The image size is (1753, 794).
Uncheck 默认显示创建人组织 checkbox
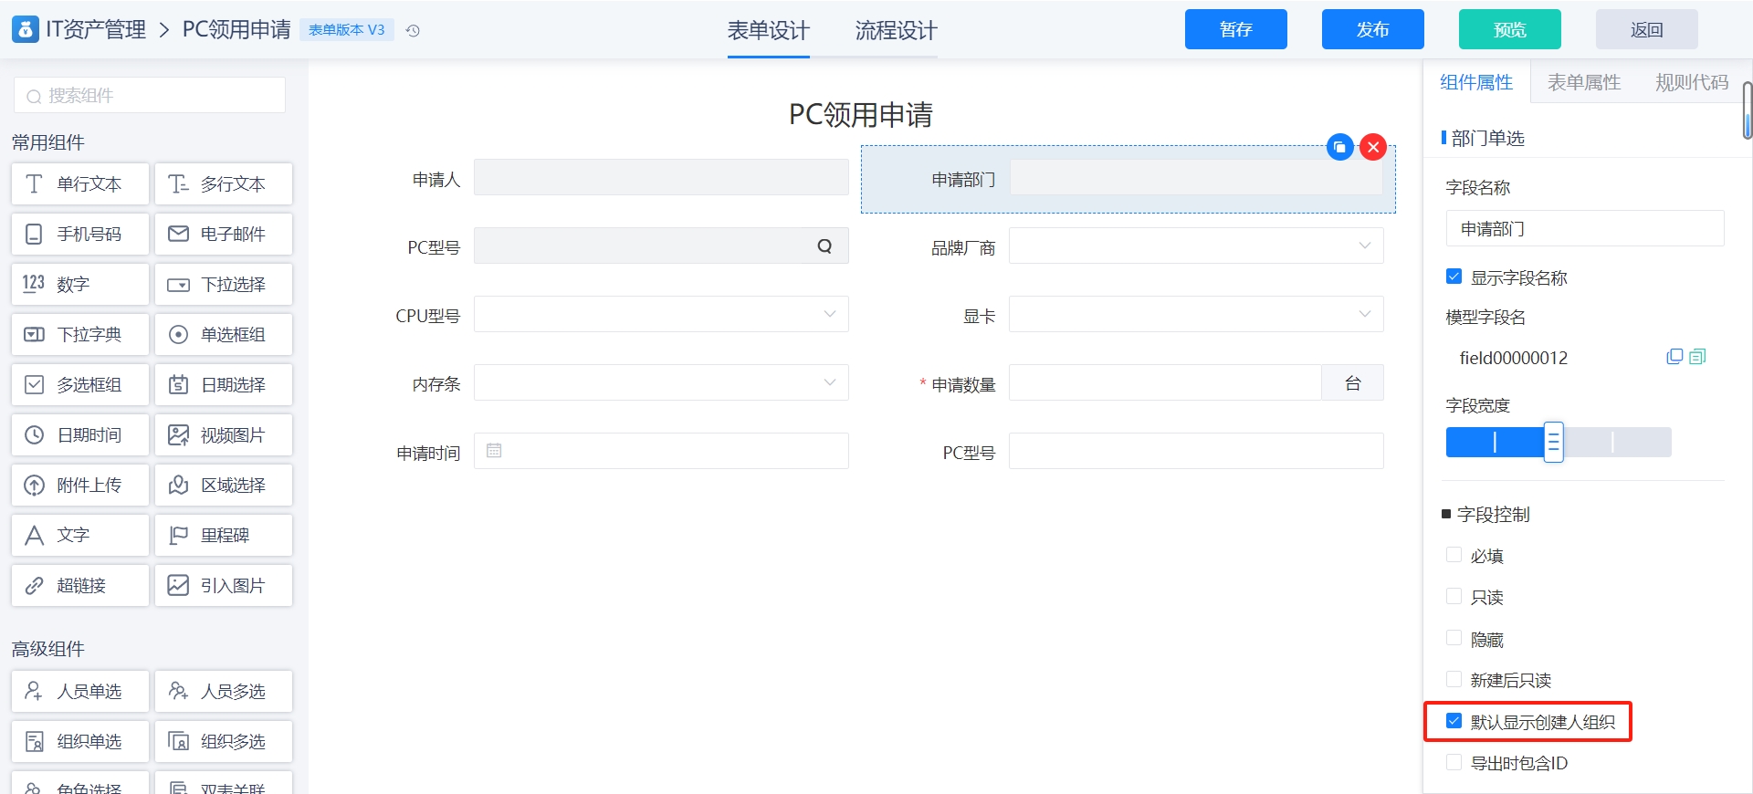(x=1454, y=721)
